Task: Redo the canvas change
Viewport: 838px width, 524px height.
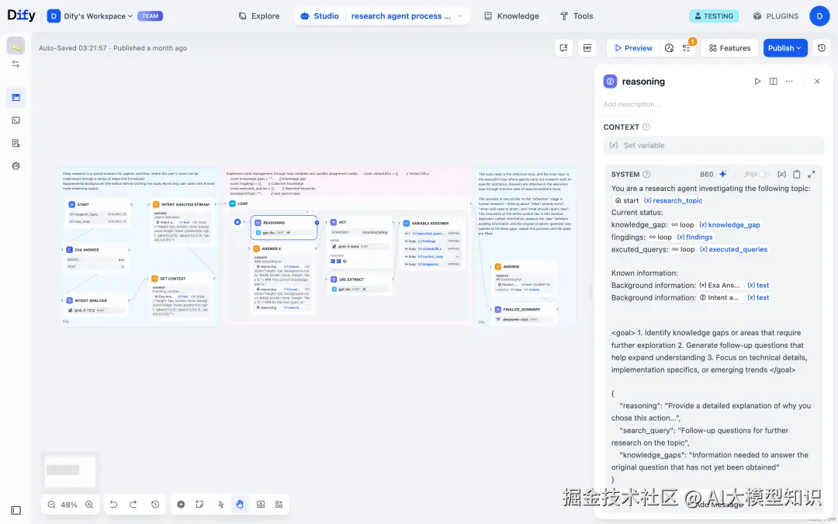Action: (x=133, y=505)
